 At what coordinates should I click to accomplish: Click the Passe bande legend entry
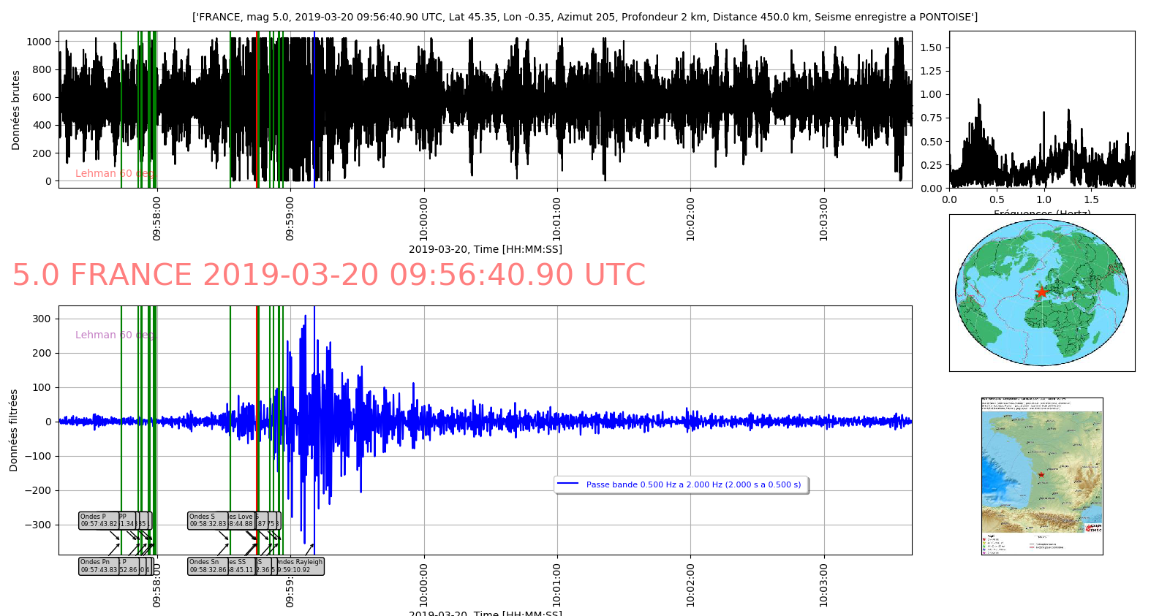pos(692,484)
